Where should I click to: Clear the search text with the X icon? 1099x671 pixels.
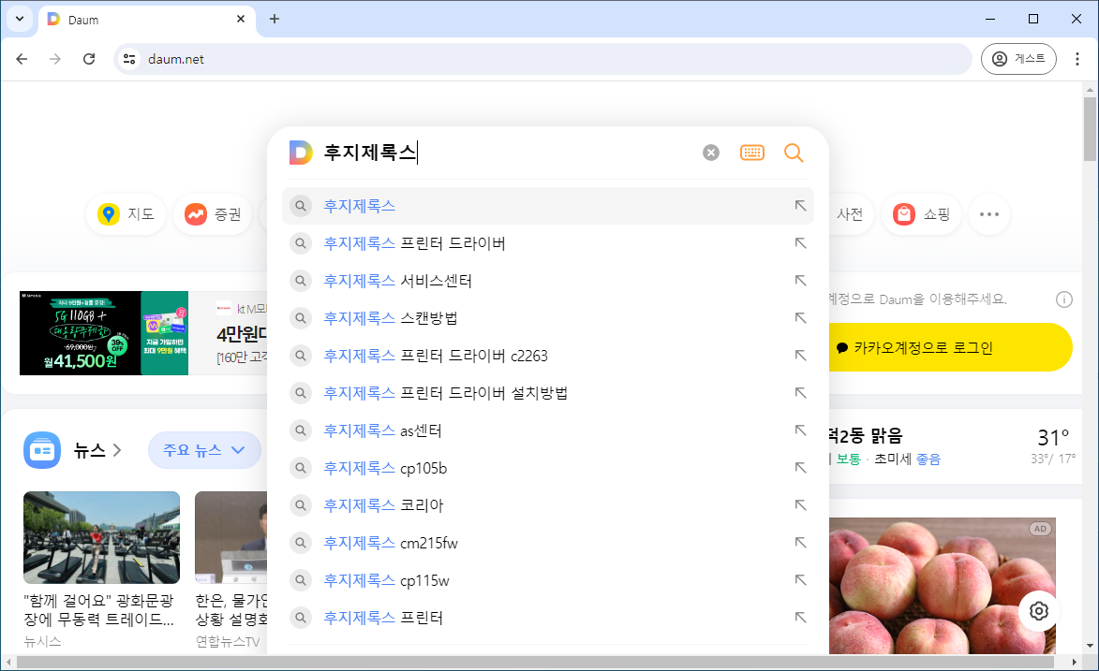coord(711,153)
